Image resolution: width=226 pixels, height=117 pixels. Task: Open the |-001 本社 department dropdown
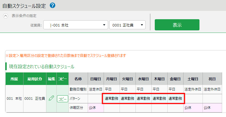coord(75,25)
